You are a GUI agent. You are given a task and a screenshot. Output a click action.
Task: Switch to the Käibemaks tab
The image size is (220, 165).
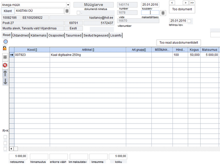click(38, 35)
